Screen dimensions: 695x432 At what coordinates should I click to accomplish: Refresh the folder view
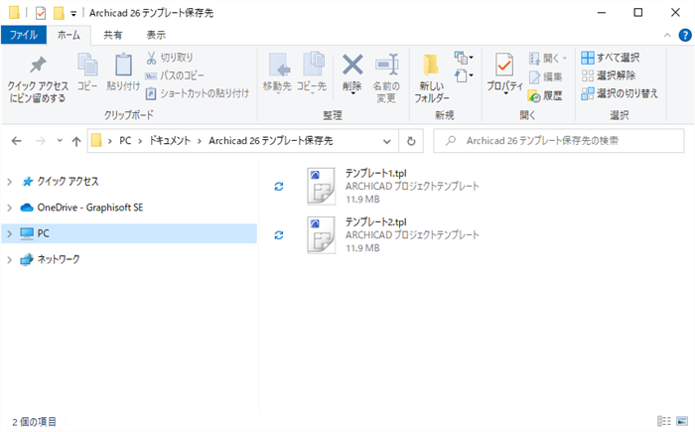tap(411, 141)
